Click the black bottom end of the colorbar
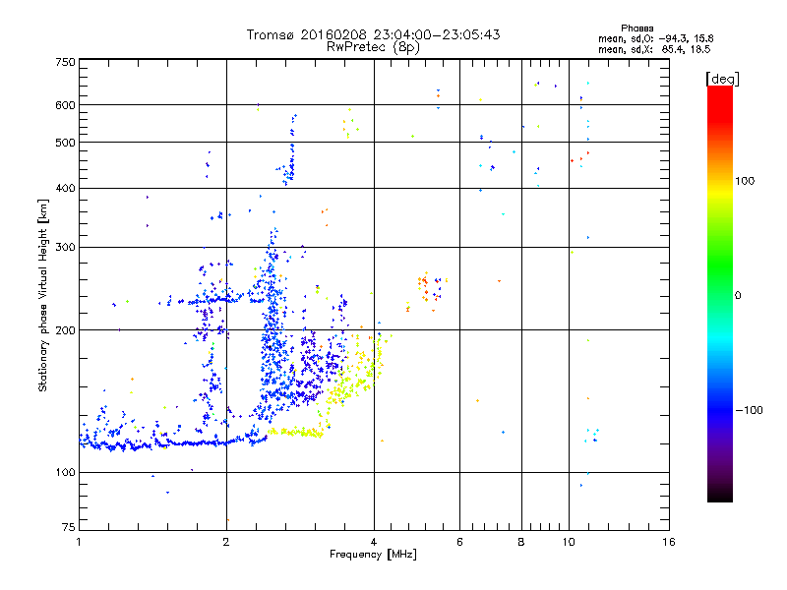 pos(720,495)
